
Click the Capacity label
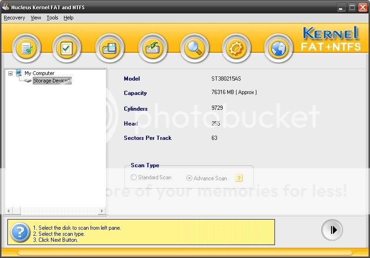click(x=135, y=93)
